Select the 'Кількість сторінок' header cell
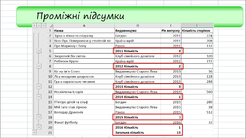This screenshot has height=138, width=246. [x=197, y=30]
